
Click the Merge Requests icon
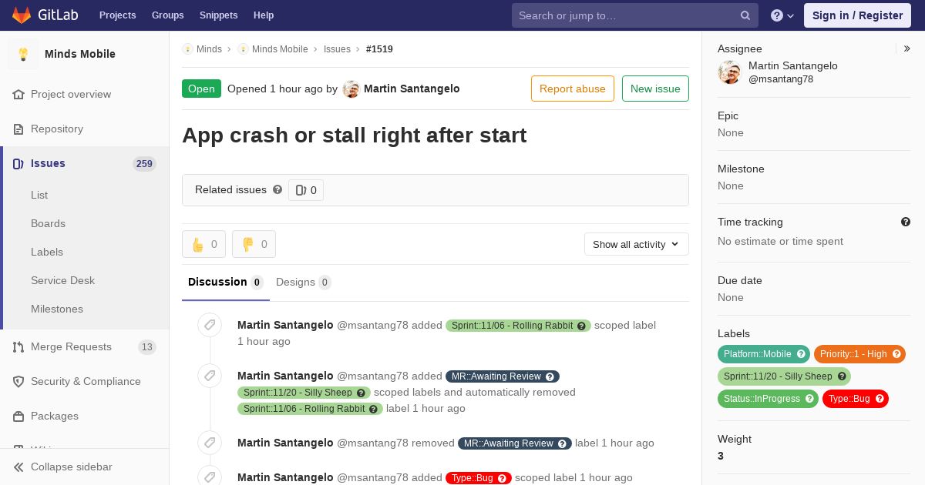click(x=18, y=346)
